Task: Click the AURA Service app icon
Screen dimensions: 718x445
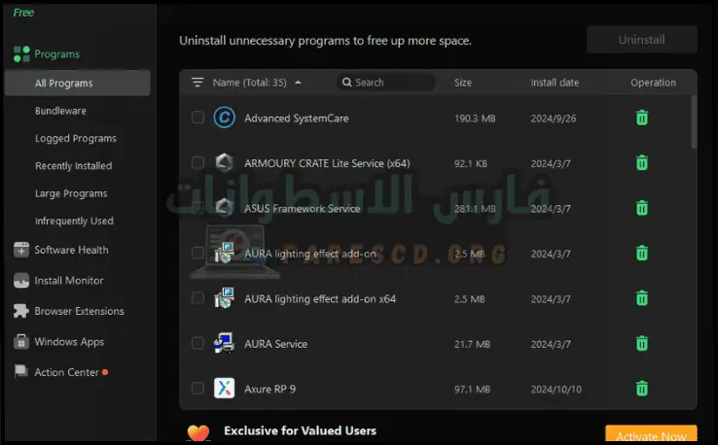Action: point(225,343)
